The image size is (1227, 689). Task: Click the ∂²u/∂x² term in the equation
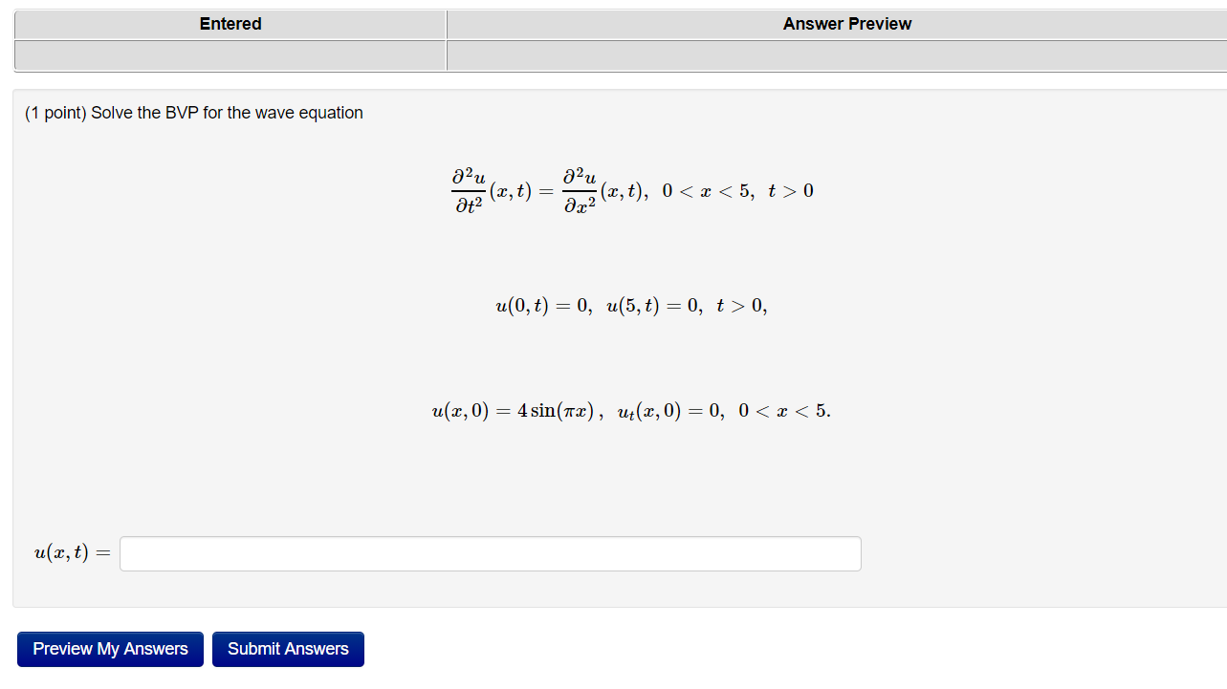(x=579, y=190)
